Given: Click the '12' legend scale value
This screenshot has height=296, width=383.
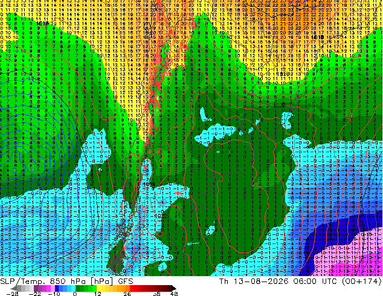Looking at the screenshot, I should tap(98, 294).
